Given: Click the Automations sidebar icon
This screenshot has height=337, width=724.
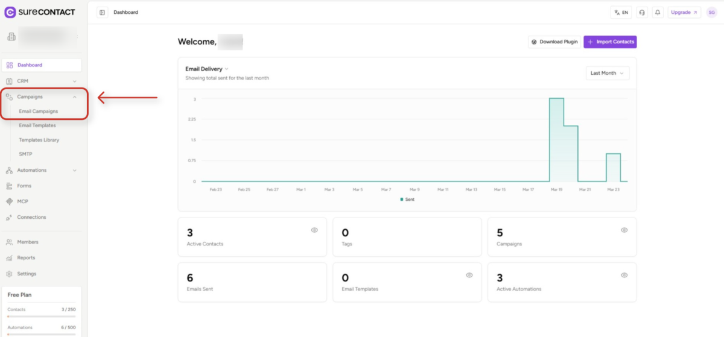Looking at the screenshot, I should [x=10, y=170].
